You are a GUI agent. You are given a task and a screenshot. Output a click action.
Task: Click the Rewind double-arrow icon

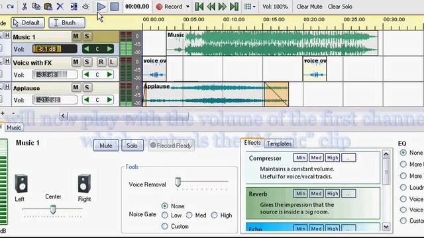[211, 7]
